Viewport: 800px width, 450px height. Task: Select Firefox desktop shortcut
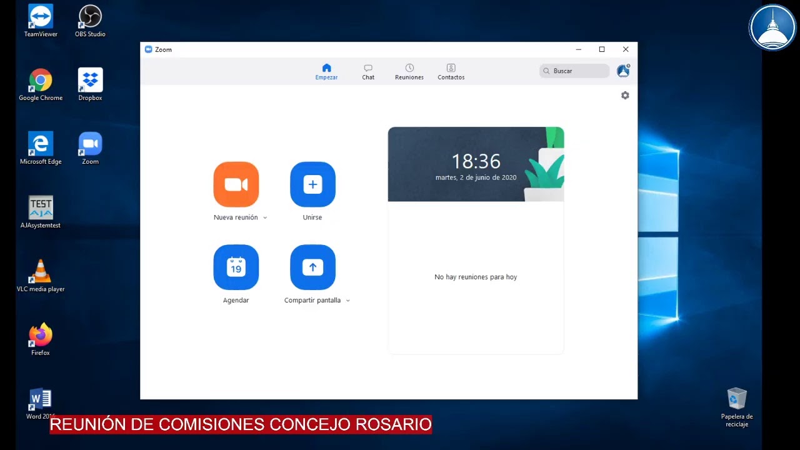[x=41, y=340]
